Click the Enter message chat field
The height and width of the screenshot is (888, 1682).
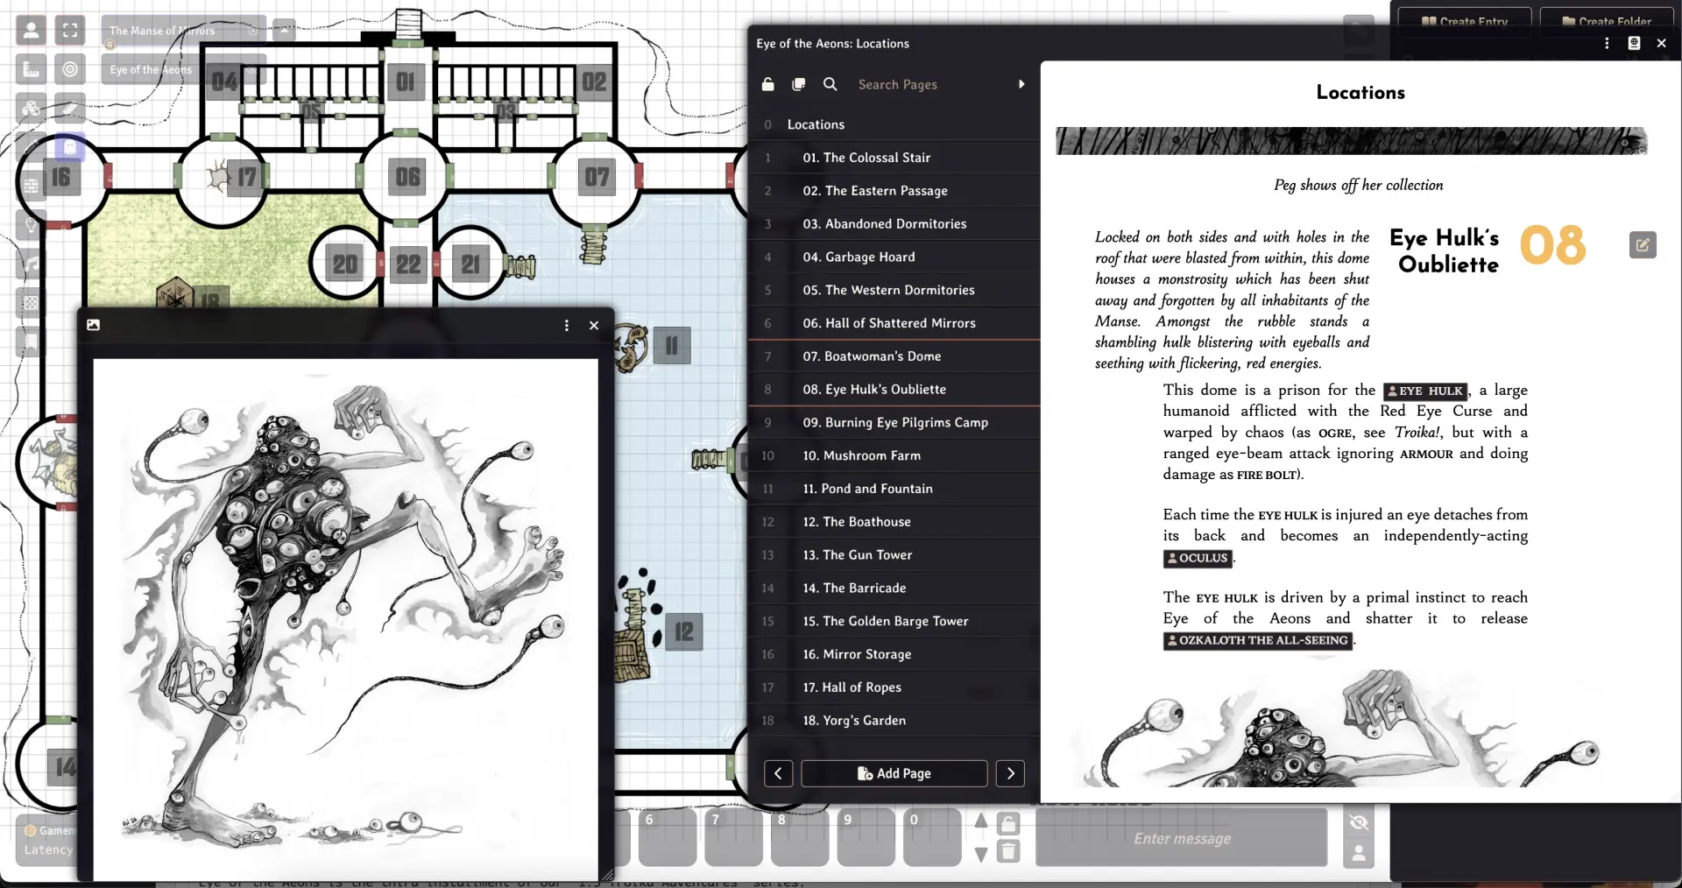coord(1181,838)
